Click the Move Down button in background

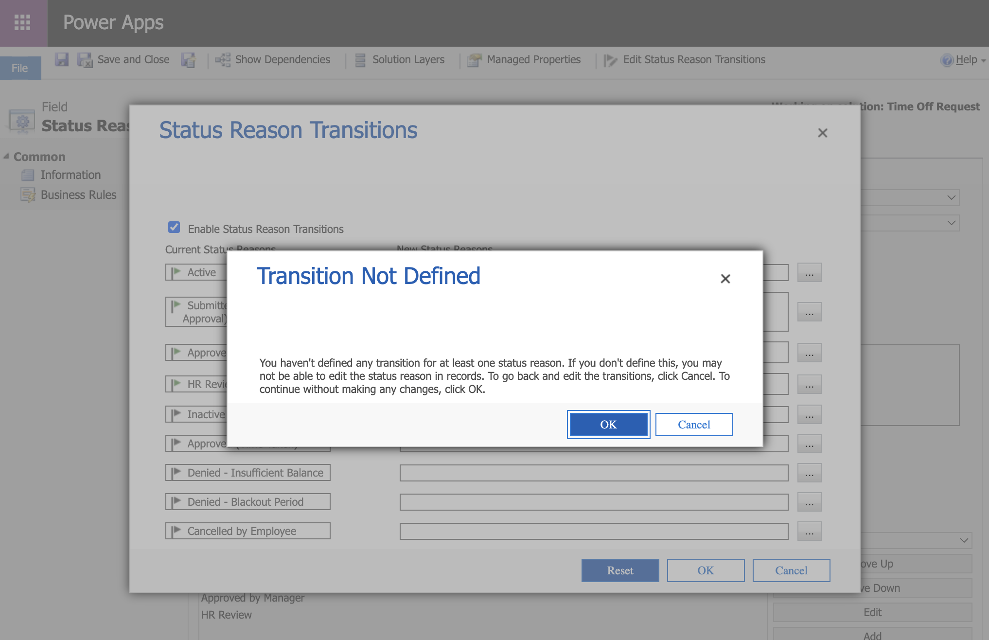click(x=916, y=588)
